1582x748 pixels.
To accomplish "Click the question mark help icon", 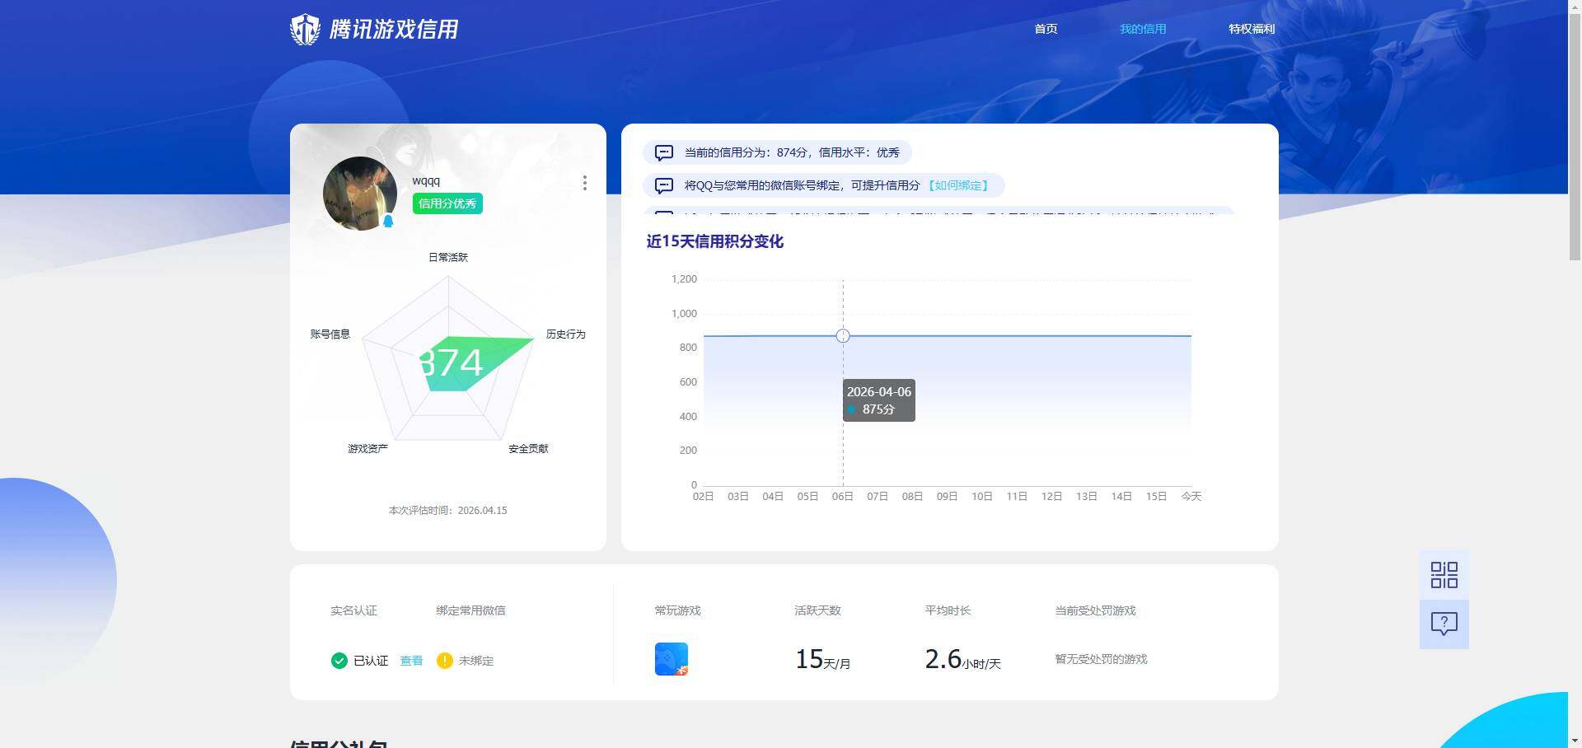I will coord(1444,624).
